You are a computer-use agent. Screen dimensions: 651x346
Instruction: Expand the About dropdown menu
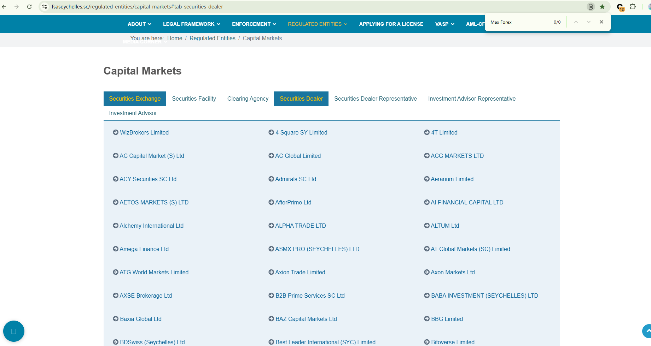[139, 24]
